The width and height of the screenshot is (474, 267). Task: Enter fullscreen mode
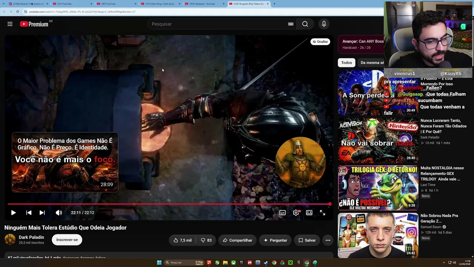tap(323, 212)
